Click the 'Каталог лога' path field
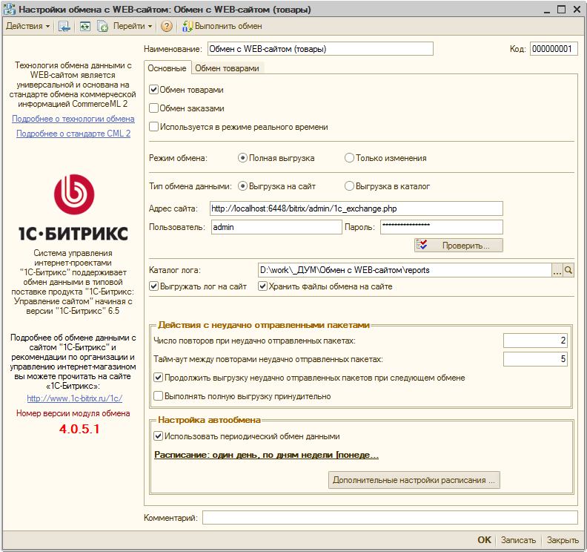The height and width of the screenshot is (552, 587). [405, 270]
